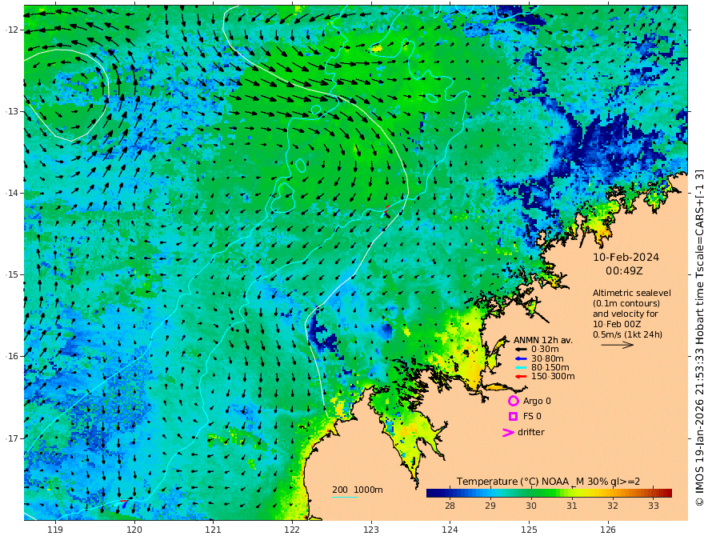The image size is (704, 544).
Task: Click the longitude axis label '123'
Action: click(x=371, y=530)
